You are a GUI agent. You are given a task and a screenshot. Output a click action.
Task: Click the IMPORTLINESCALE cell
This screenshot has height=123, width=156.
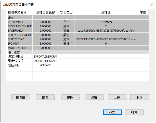46,61
